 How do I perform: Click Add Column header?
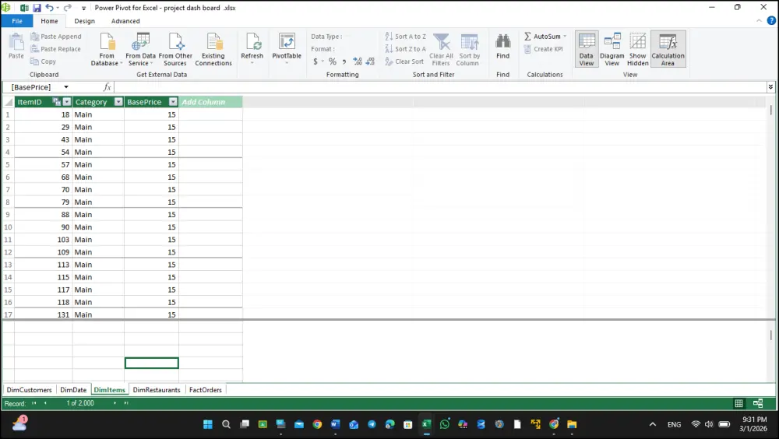(210, 102)
